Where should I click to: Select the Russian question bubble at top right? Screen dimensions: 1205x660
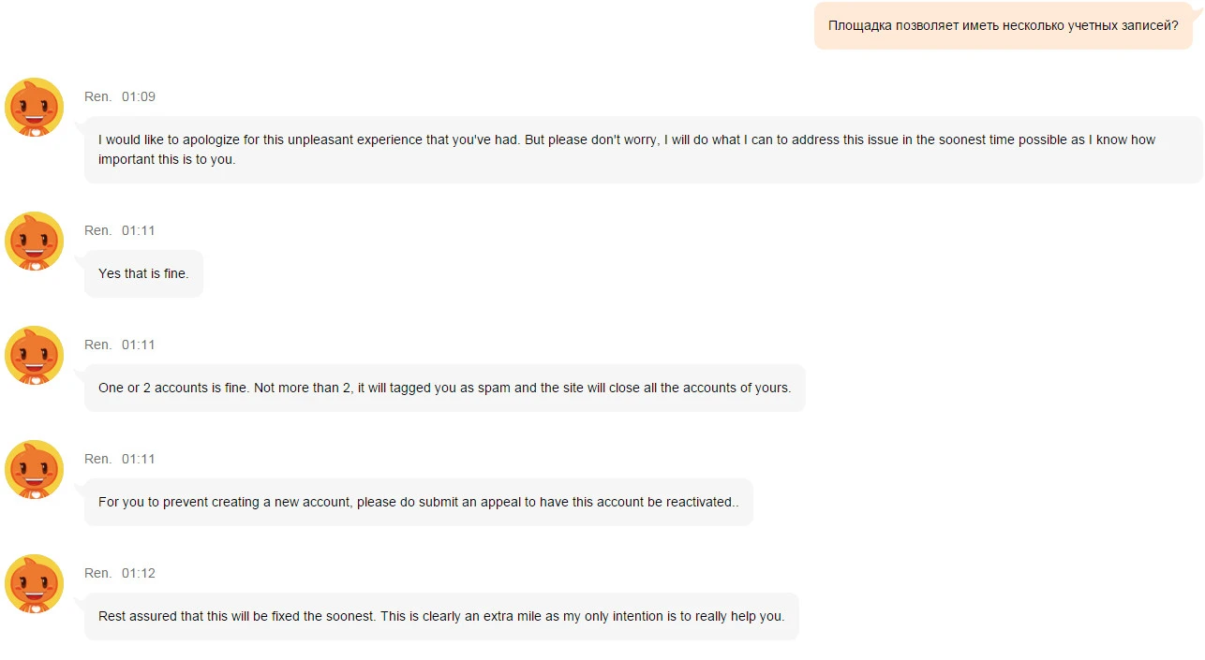pyautogui.click(x=1004, y=25)
